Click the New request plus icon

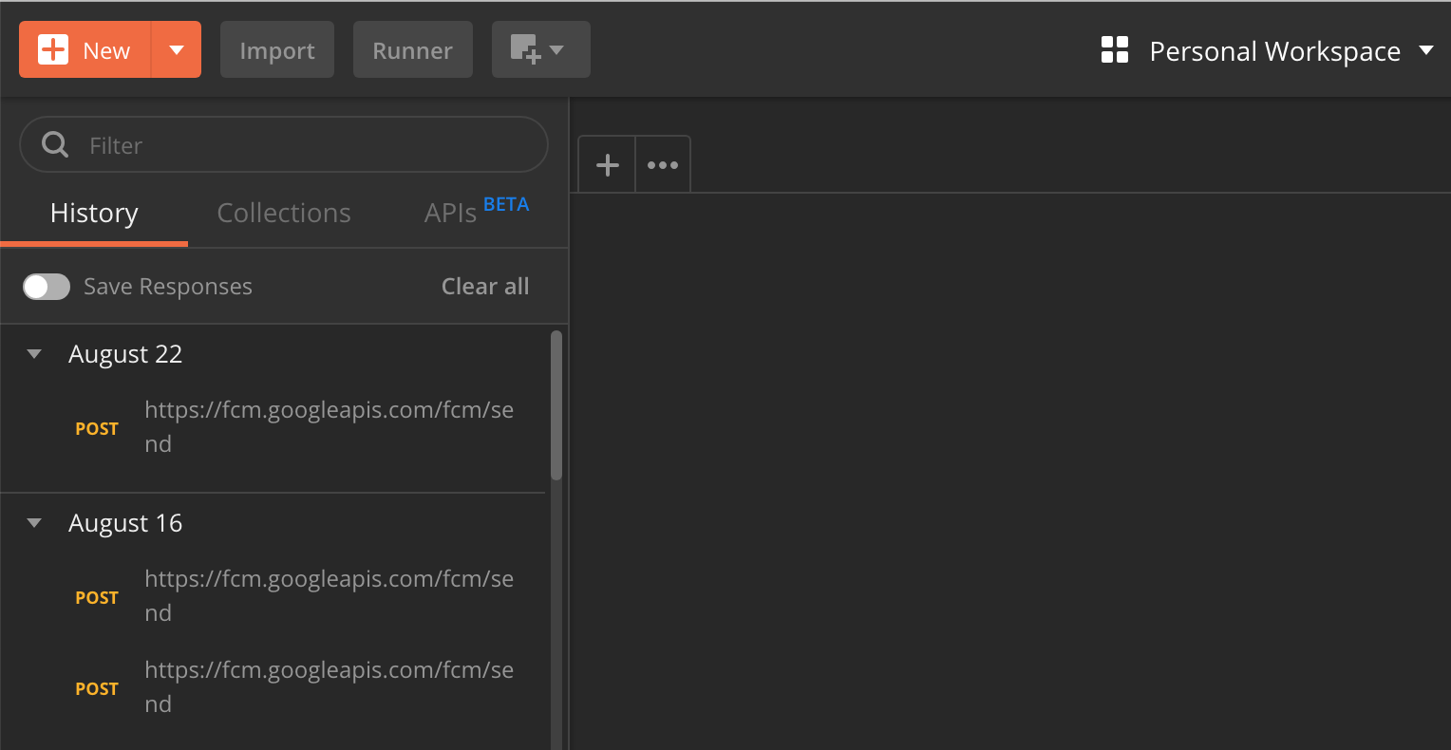53,49
